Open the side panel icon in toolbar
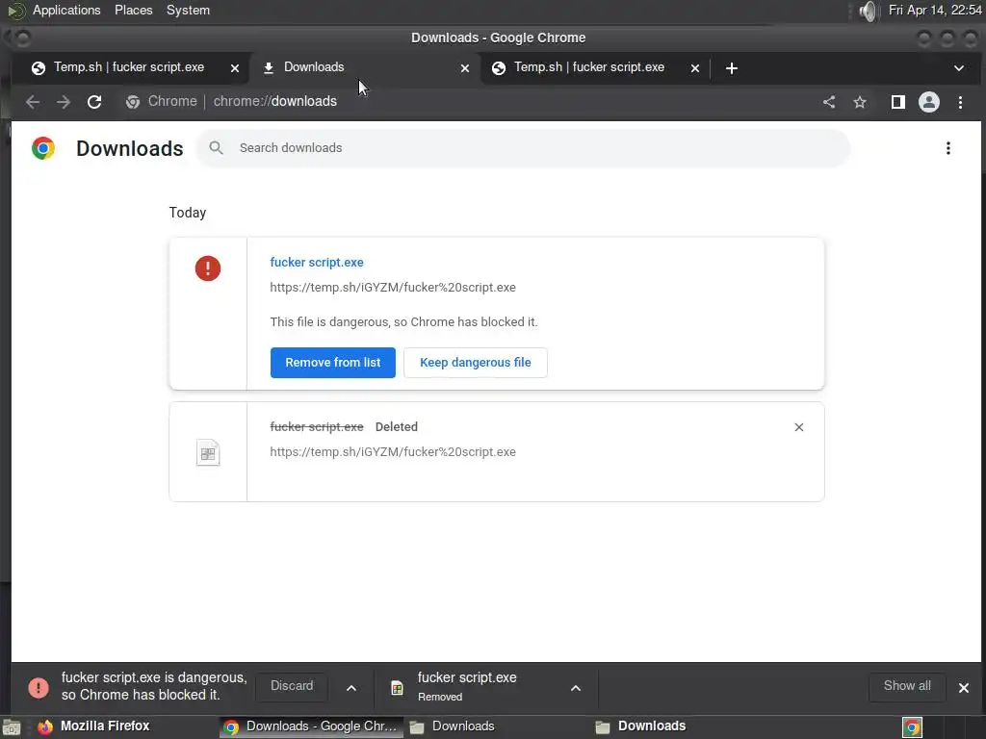The width and height of the screenshot is (986, 739). (x=898, y=102)
